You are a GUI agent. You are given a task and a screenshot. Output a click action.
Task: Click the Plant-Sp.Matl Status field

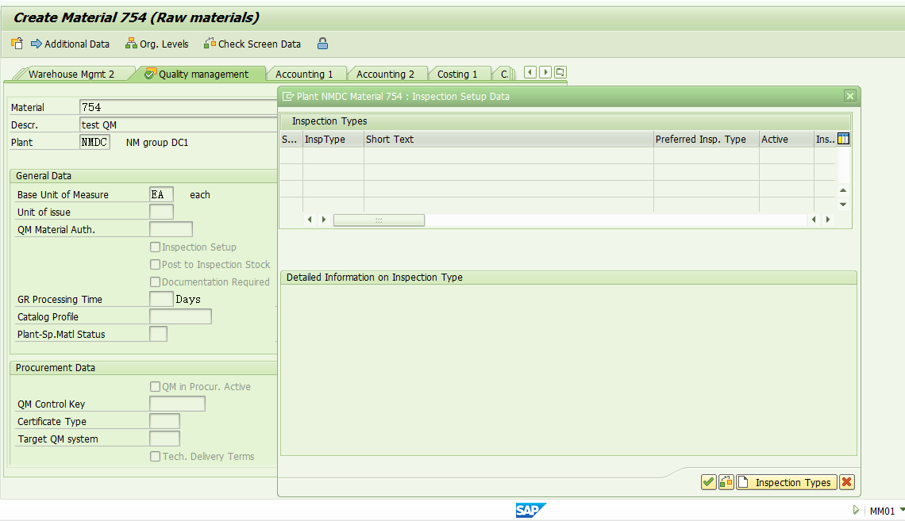(x=158, y=334)
